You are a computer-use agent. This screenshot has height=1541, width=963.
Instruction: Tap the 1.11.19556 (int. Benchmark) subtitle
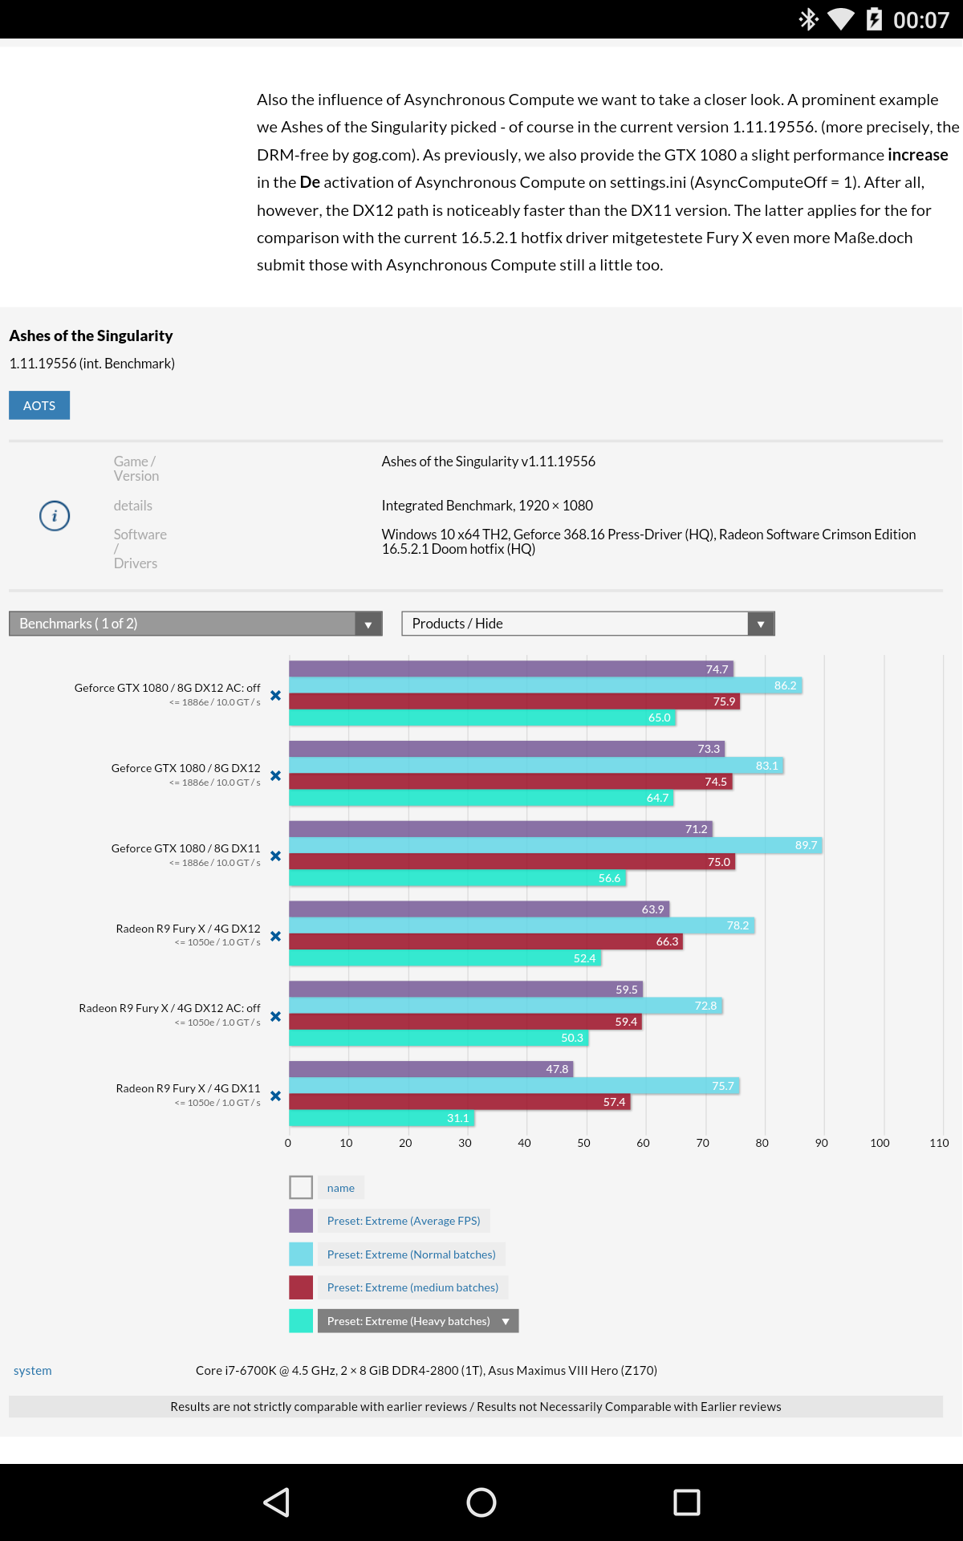click(91, 364)
